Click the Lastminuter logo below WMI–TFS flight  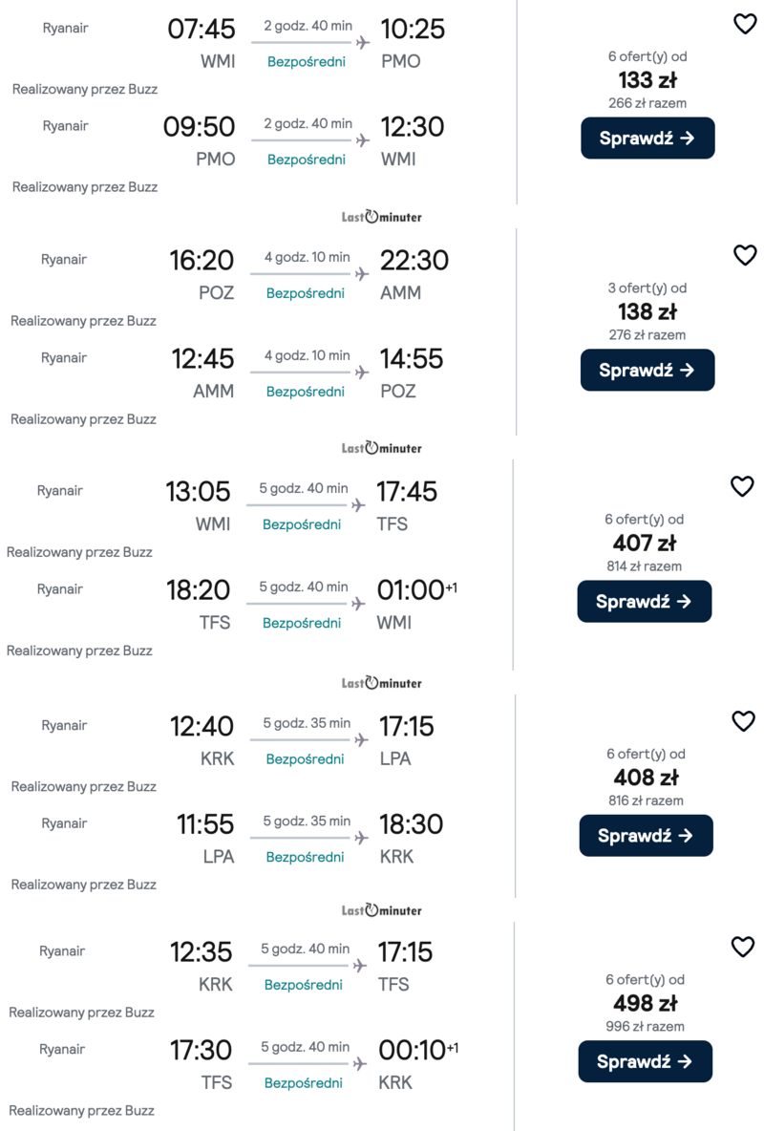[382, 683]
